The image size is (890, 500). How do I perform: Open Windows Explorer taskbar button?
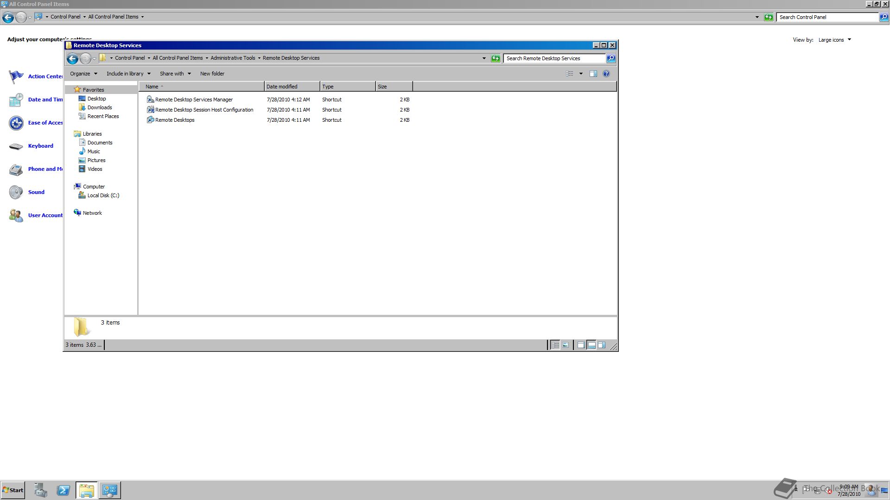[x=87, y=490]
